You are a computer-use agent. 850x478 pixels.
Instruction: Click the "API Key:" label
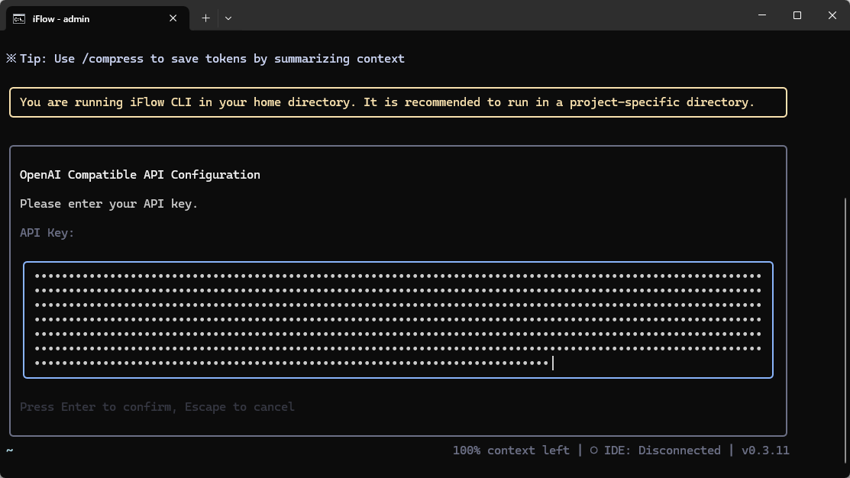pyautogui.click(x=47, y=233)
